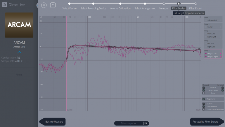Enable Show ultralow frequencies checkbox
The height and width of the screenshot is (127, 225).
point(204,109)
